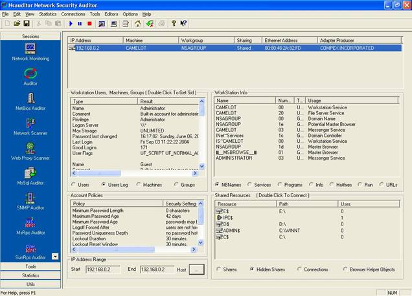This screenshot has width=412, height=296.
Task: Switch to the Tools sidebar section
Action: 30,267
